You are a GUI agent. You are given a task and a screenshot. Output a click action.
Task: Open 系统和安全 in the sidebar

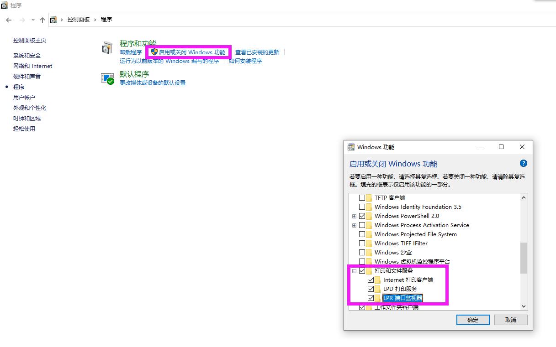[x=27, y=55]
